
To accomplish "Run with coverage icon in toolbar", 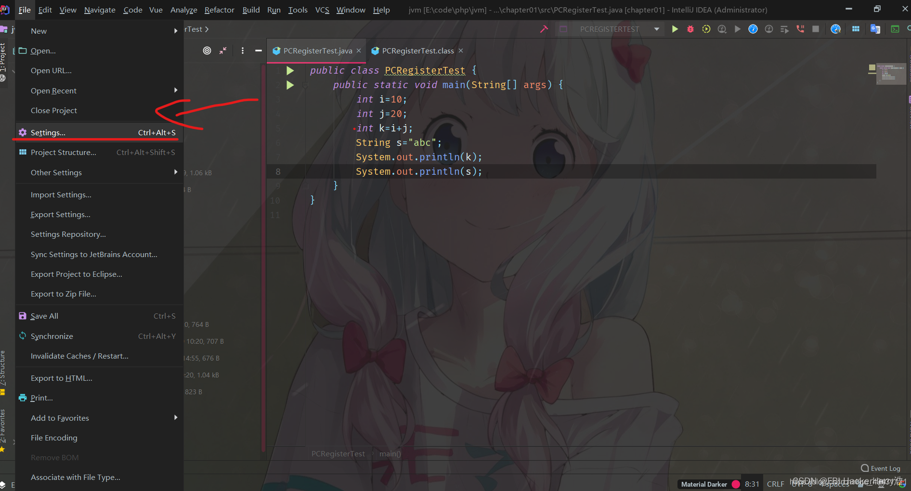I will (706, 29).
